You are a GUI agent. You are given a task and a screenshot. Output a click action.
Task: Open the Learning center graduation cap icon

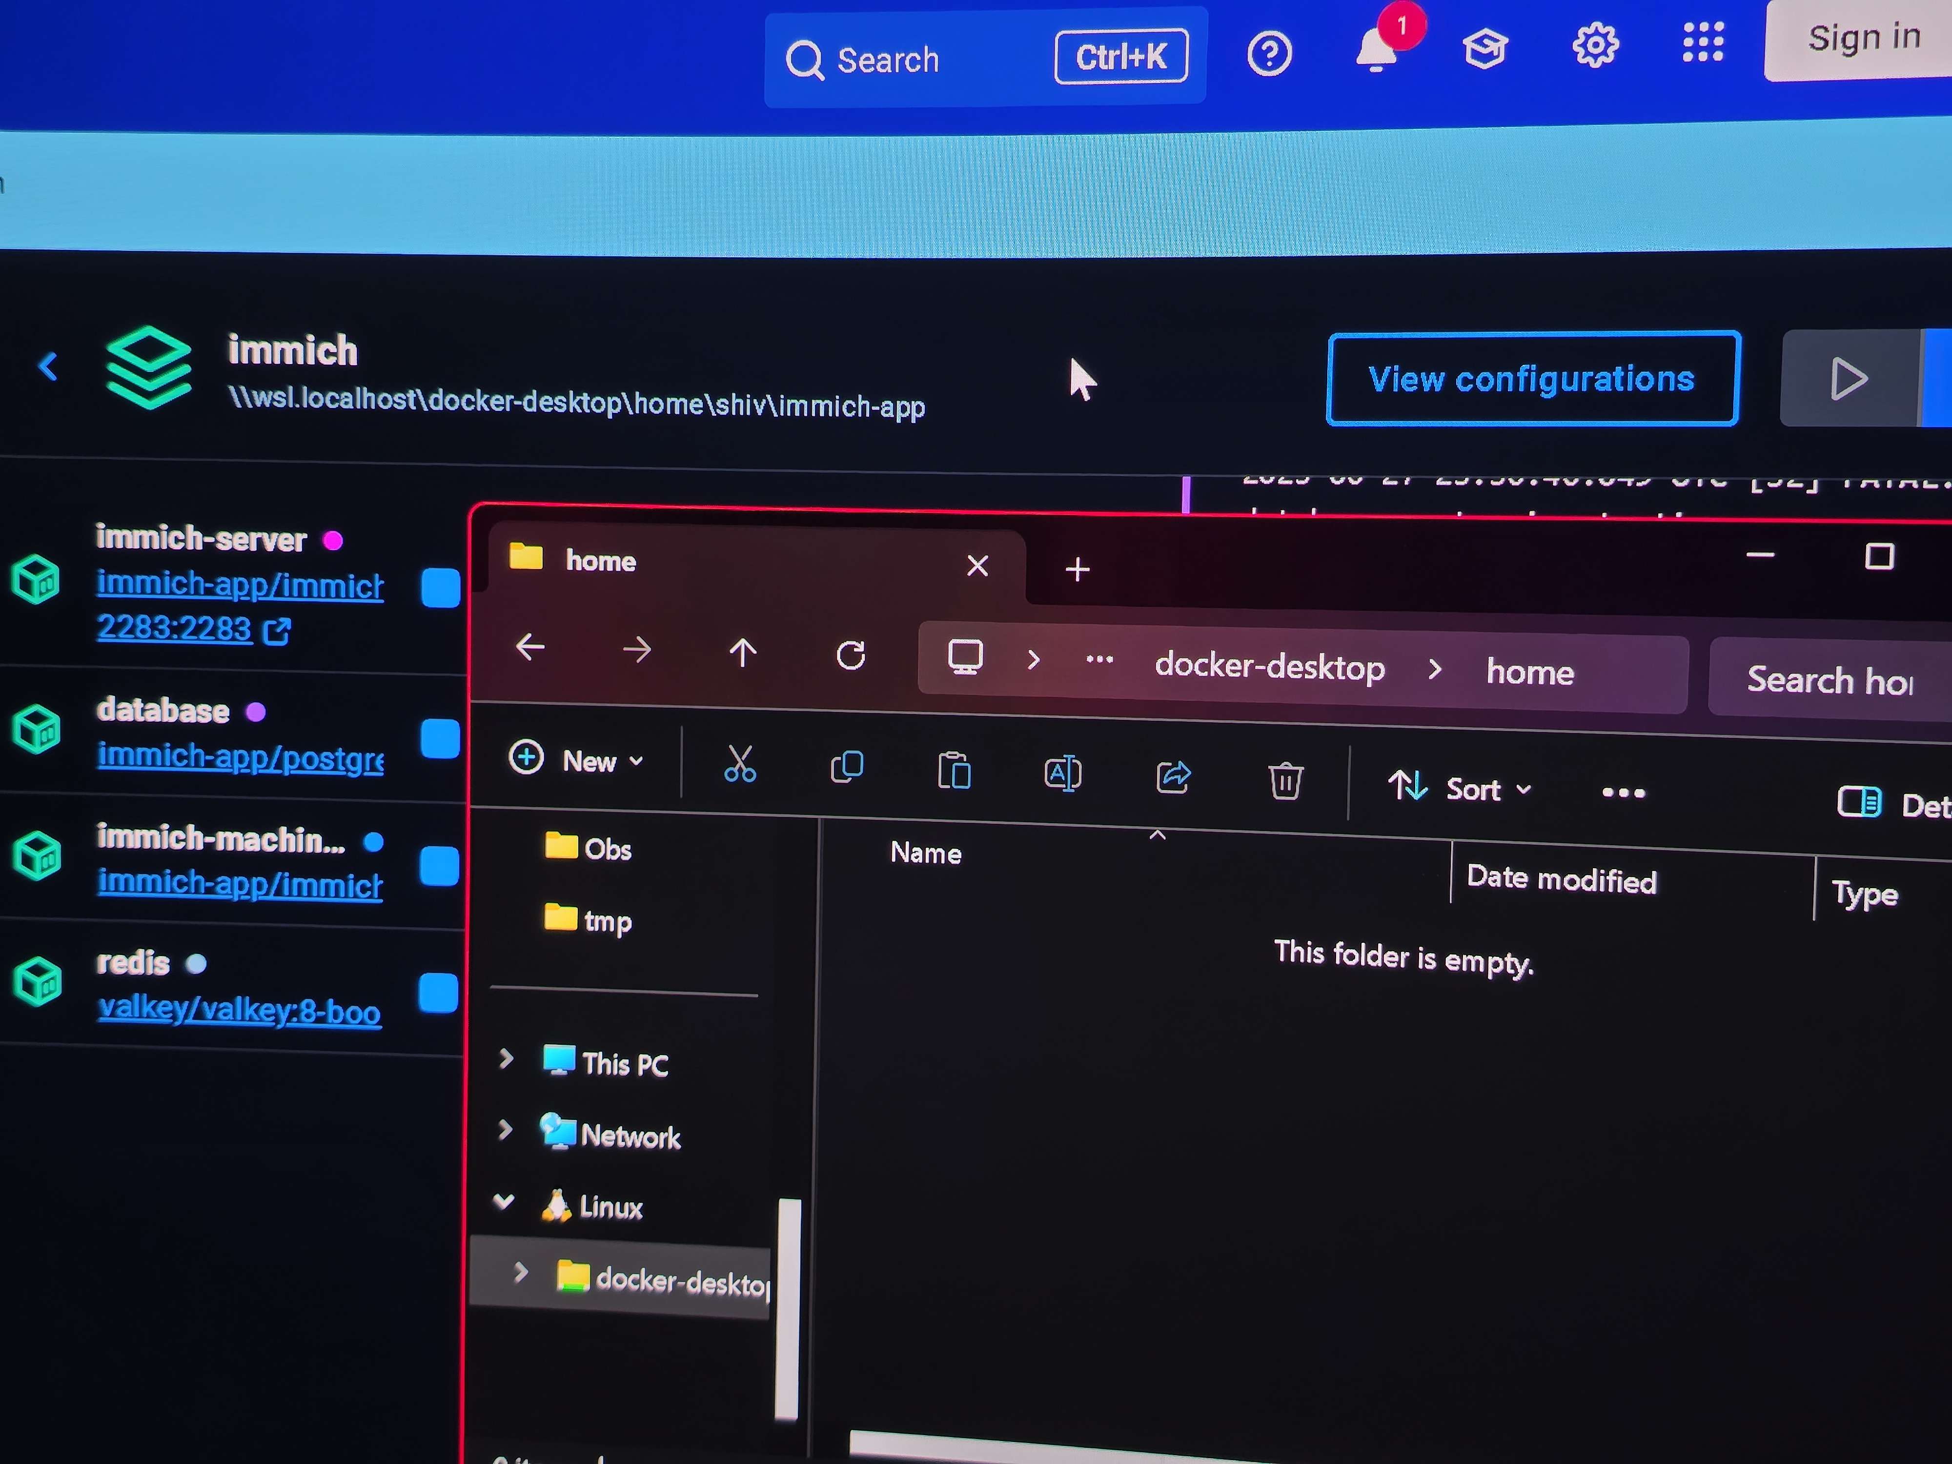coord(1484,49)
